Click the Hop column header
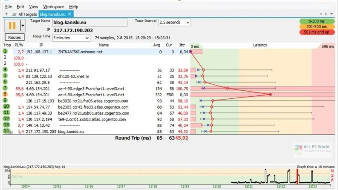 coord(7,45)
